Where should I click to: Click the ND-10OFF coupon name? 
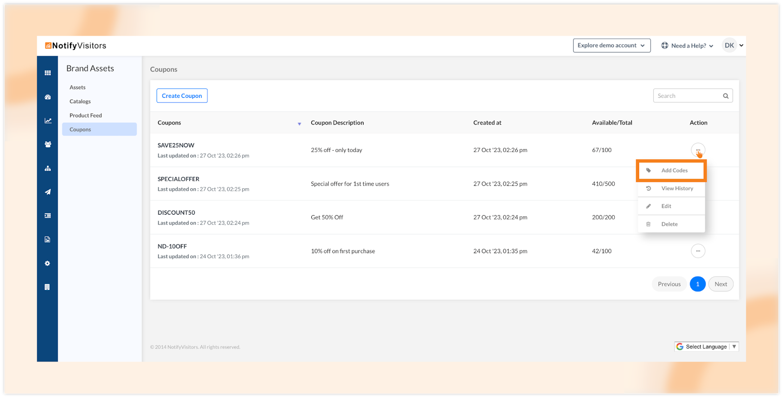(x=172, y=246)
